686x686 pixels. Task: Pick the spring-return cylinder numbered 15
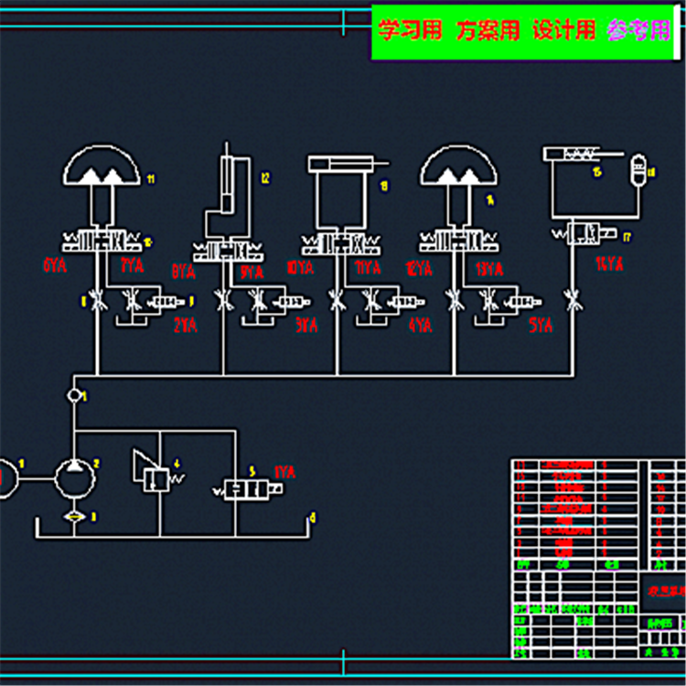click(x=584, y=154)
